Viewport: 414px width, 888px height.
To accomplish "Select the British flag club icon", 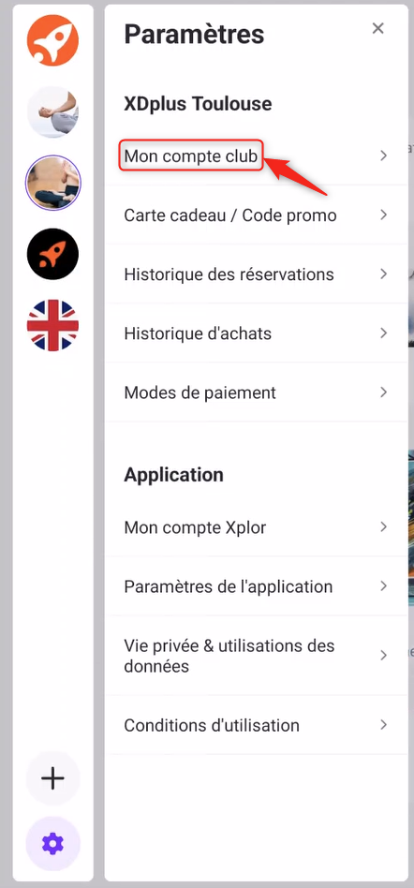I will tap(52, 326).
